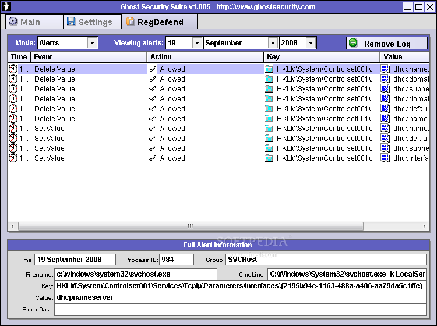Click the clock icon of the first Set Value row
Viewport: 437px width, 326px height.
tap(13, 128)
